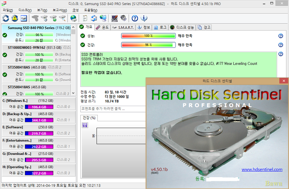The height and width of the screenshot is (189, 289).
Task: Open the www.hdsentinel.com link
Action: click(x=262, y=170)
